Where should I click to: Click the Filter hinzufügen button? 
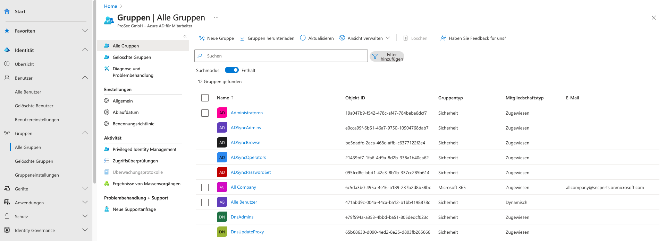pos(387,56)
